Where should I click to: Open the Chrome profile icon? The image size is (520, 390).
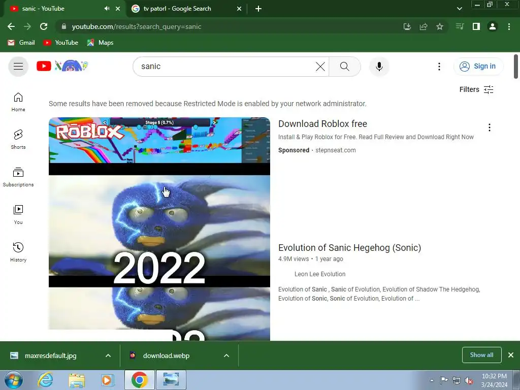click(493, 26)
